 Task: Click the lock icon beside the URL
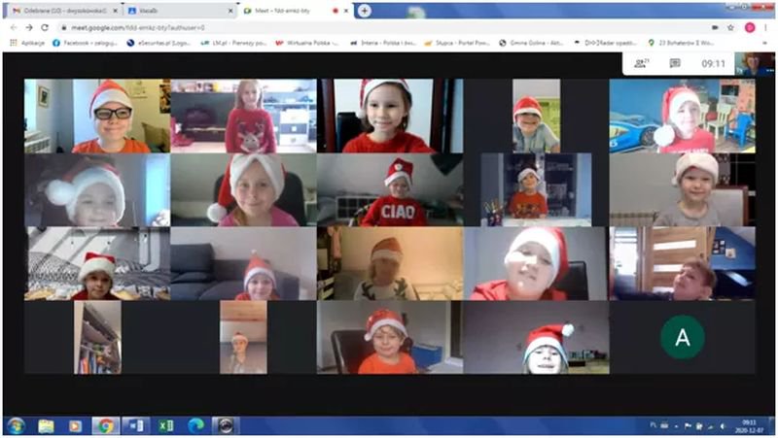pyautogui.click(x=63, y=28)
